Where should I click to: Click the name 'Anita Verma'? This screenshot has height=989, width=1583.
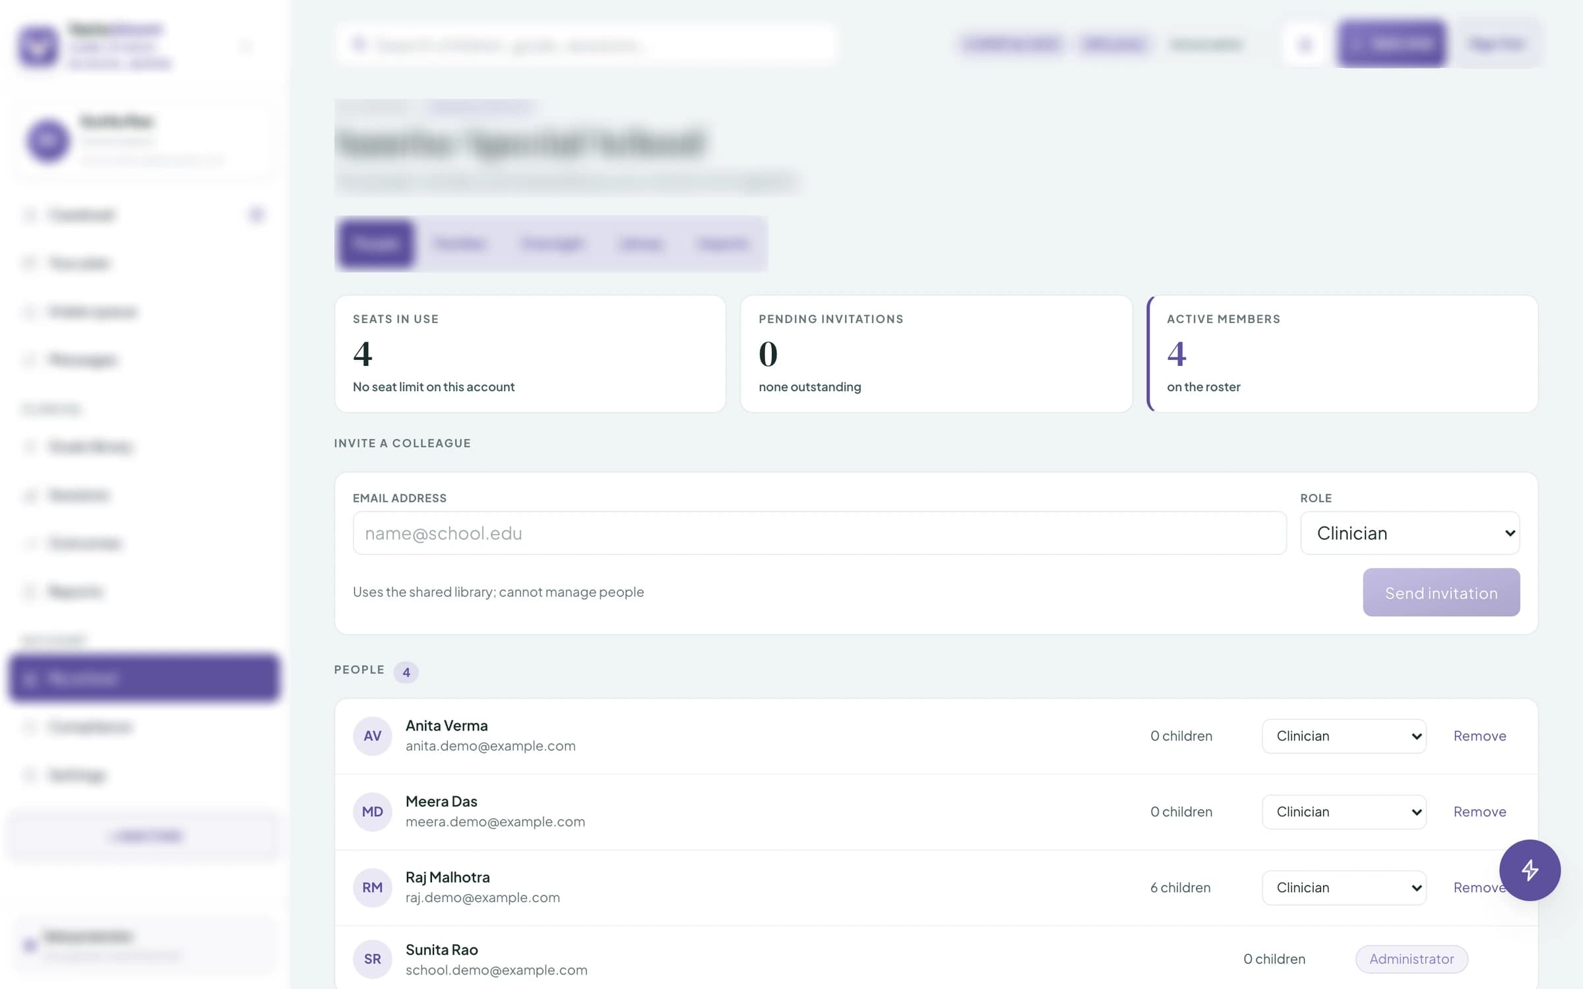click(x=447, y=725)
